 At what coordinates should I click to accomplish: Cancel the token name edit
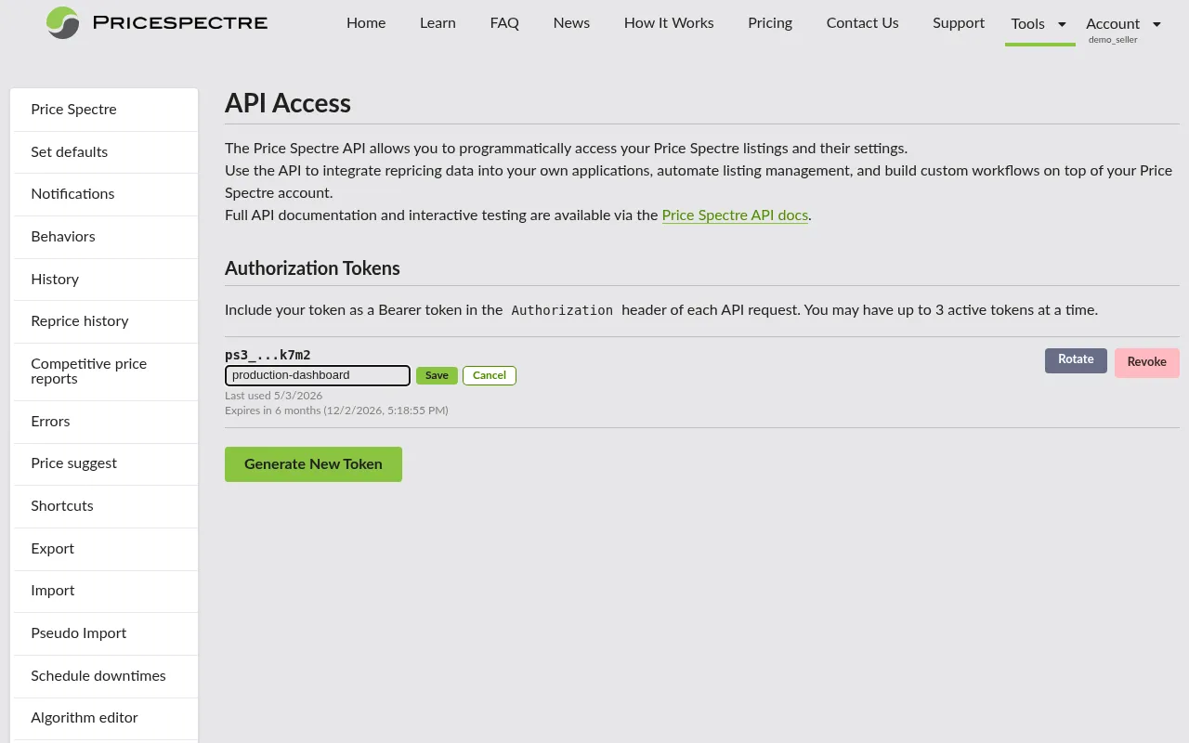[490, 375]
